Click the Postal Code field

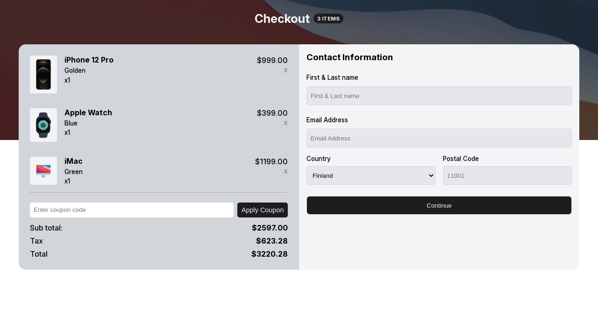[507, 175]
